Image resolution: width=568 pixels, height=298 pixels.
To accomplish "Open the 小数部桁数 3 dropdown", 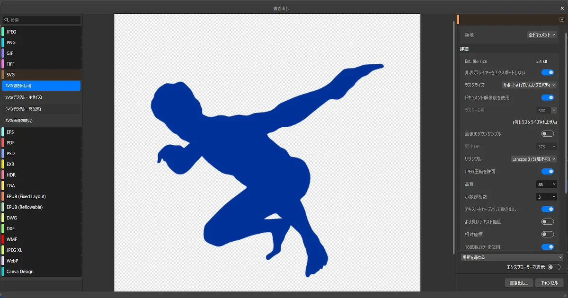I will point(547,197).
